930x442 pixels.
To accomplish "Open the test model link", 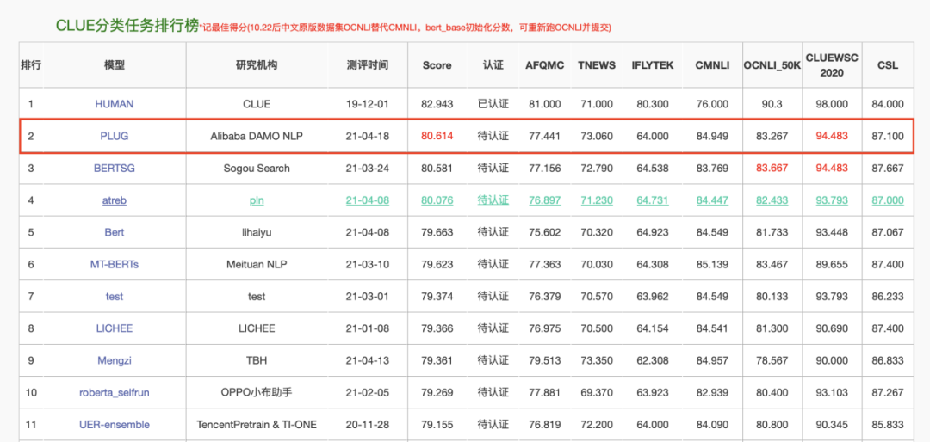I will point(115,297).
